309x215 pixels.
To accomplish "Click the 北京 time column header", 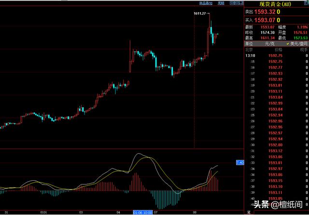I will point(250,49).
